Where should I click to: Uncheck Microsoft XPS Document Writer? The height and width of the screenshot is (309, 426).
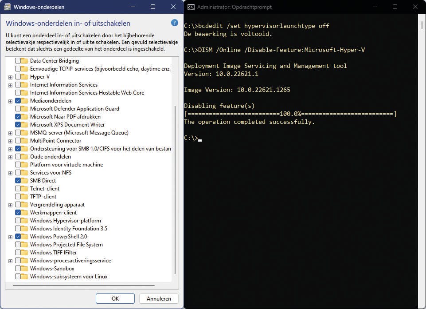(x=18, y=125)
